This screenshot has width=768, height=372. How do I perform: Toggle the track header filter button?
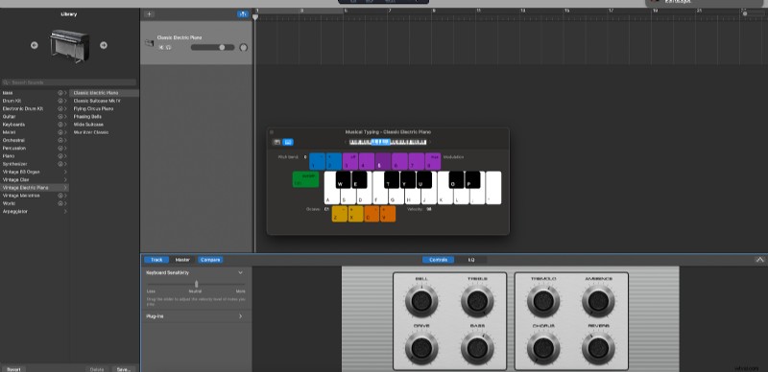tap(243, 14)
